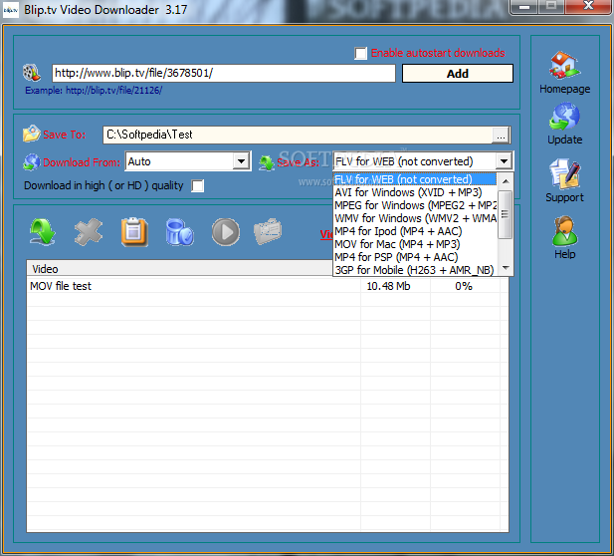Screen dimensions: 614x556
Task: Click format list scroll down arrow
Action: [x=506, y=268]
